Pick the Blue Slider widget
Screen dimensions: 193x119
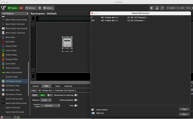pos(15,37)
